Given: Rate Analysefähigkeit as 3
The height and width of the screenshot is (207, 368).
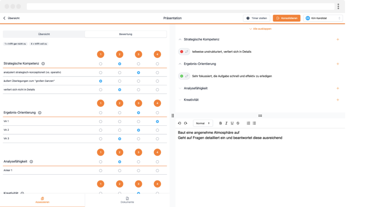Looking at the screenshot, I should 138,162.
